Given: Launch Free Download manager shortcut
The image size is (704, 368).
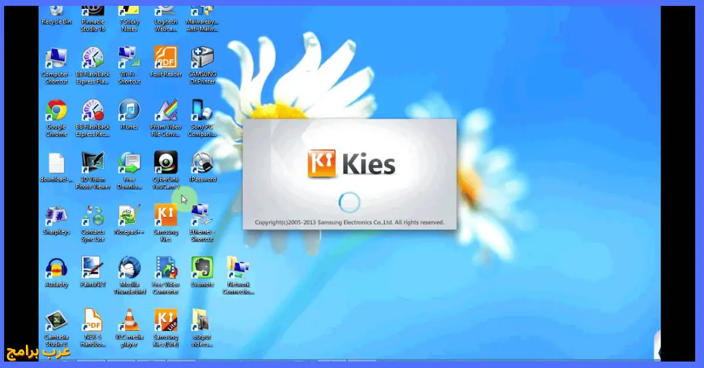Looking at the screenshot, I should [x=129, y=171].
